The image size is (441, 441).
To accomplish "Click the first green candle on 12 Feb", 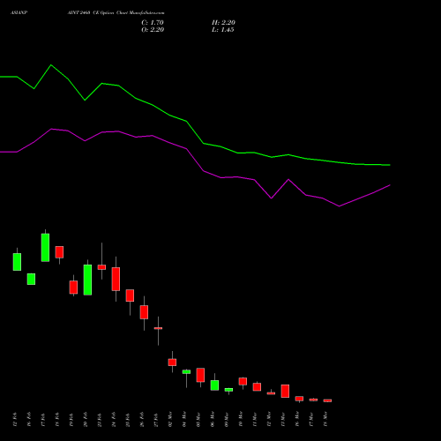I will 17,262.
